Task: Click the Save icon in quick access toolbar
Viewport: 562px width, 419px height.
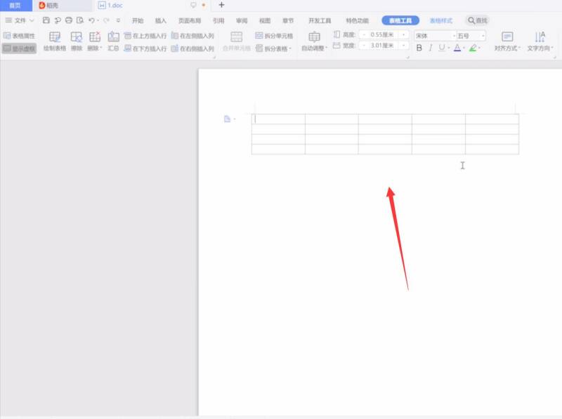Action: [46, 20]
